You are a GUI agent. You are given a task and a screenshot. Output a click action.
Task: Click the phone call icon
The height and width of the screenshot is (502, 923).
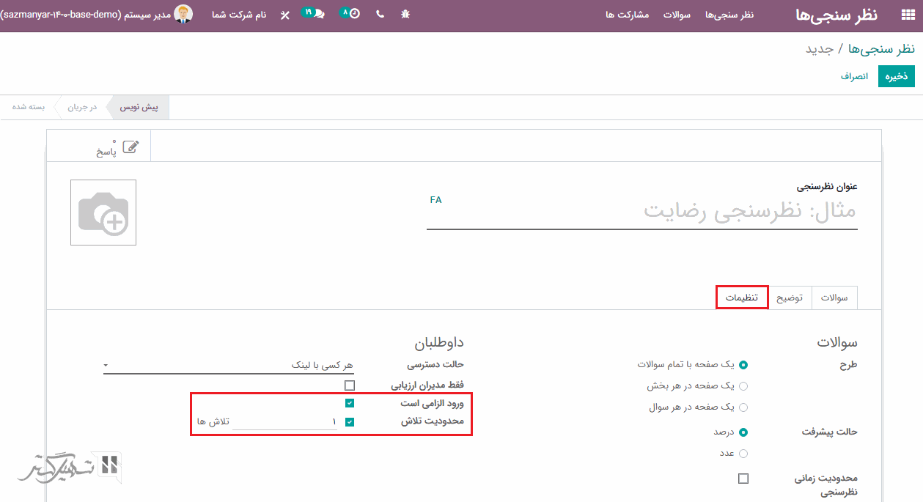click(x=380, y=15)
